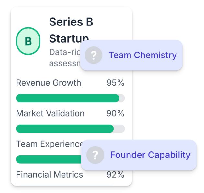This screenshot has height=193, width=204.
Task: Click the Revenue Growth 95% value
Action: coord(115,83)
